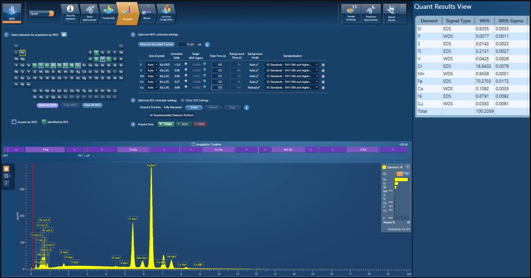This screenshot has width=531, height=278.
Task: Click the gear icon in Spectrum 16 panel
Action: [x=385, y=174]
